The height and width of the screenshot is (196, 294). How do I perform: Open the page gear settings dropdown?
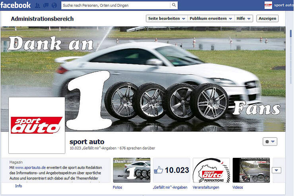pyautogui.click(x=270, y=142)
